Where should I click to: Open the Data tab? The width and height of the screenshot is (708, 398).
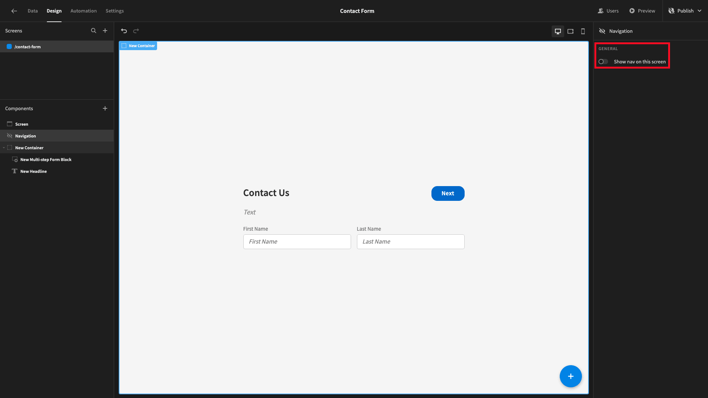(x=33, y=11)
